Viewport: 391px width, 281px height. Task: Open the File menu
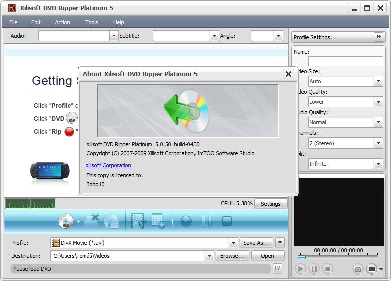pyautogui.click(x=13, y=22)
